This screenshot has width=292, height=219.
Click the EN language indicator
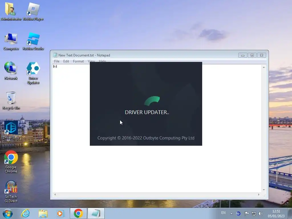(x=223, y=213)
